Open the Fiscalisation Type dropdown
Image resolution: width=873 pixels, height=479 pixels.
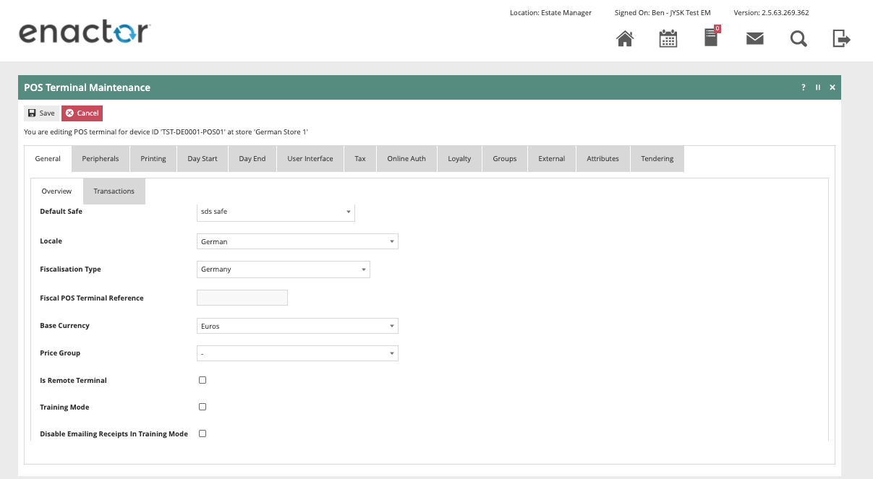click(283, 269)
